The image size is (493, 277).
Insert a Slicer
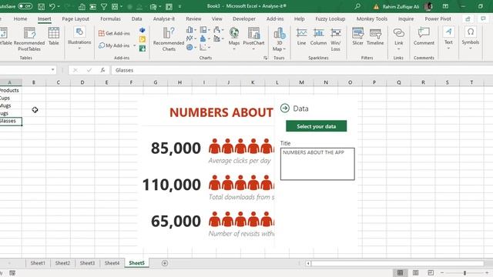[357, 36]
